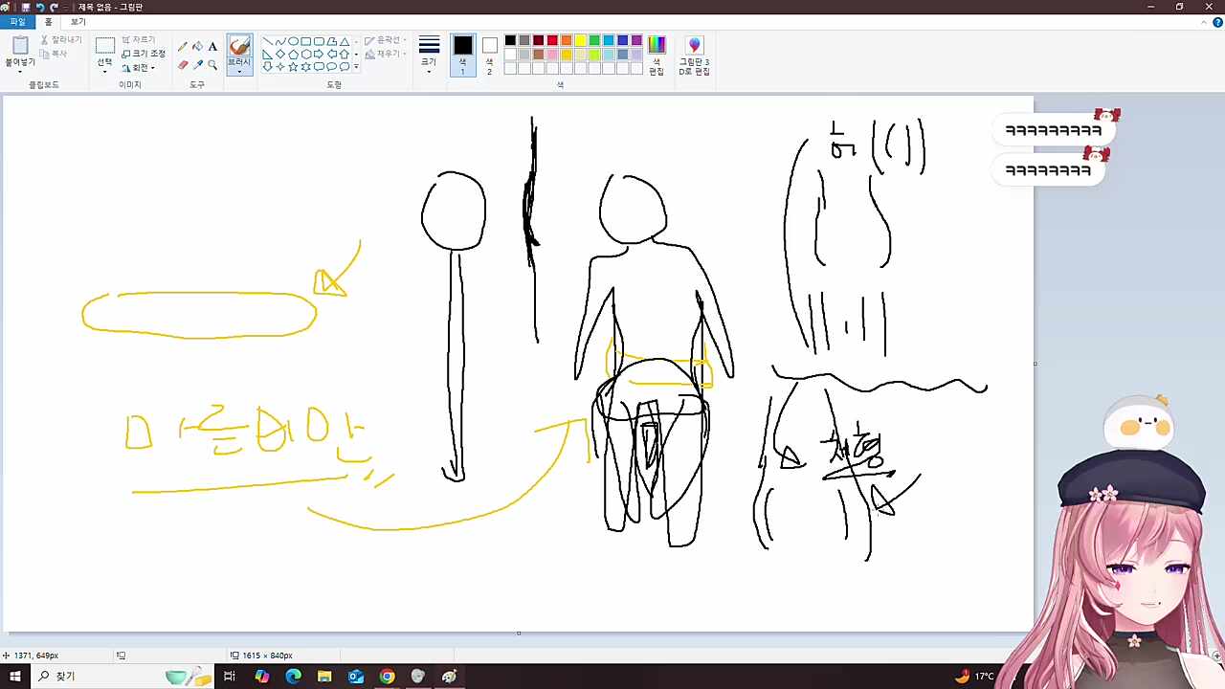Click the Brushes icon
This screenshot has width=1225, height=689.
click(x=239, y=45)
